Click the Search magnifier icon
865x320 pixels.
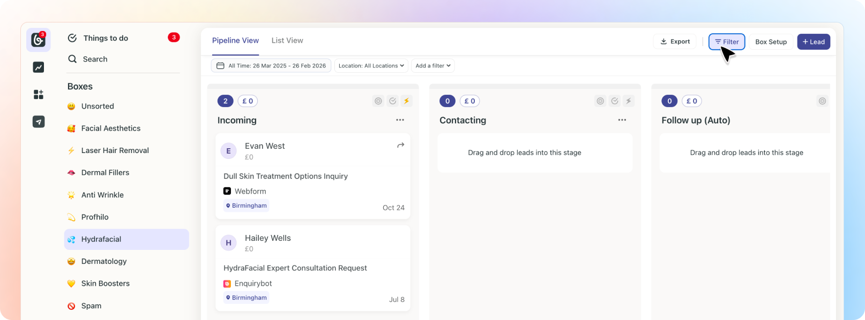[72, 59]
